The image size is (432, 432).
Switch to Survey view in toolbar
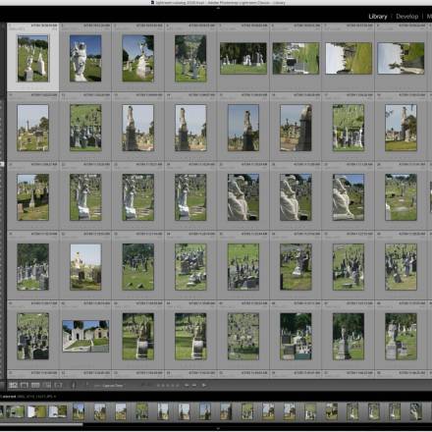click(47, 385)
